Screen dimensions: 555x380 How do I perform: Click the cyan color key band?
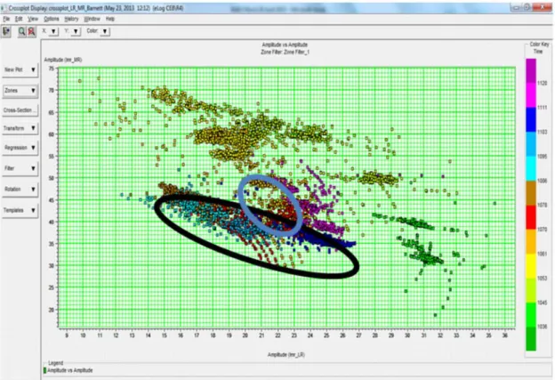click(x=531, y=168)
